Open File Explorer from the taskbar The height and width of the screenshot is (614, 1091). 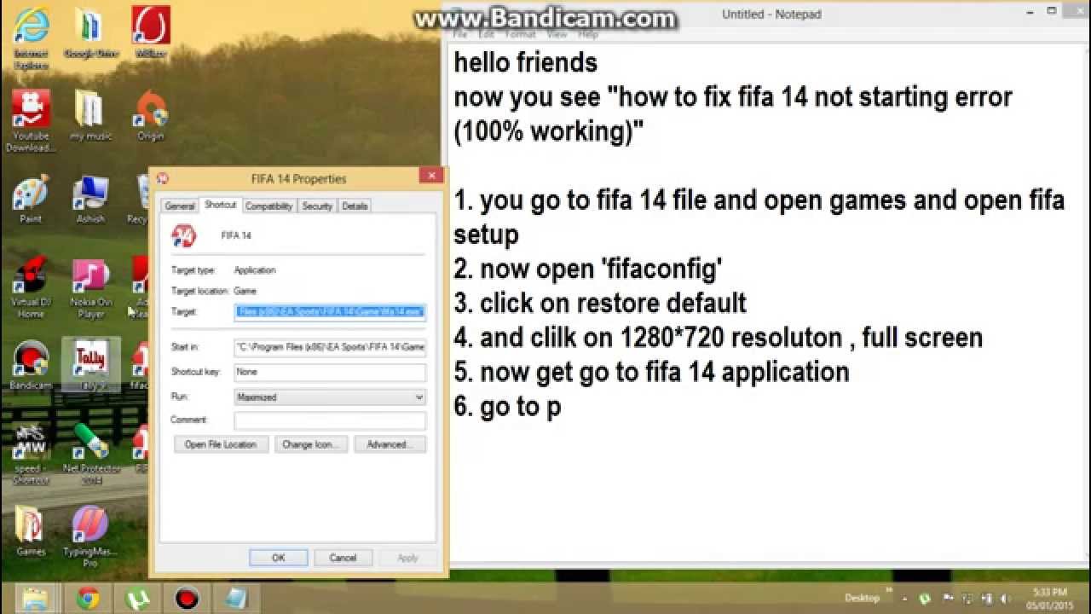tap(35, 599)
